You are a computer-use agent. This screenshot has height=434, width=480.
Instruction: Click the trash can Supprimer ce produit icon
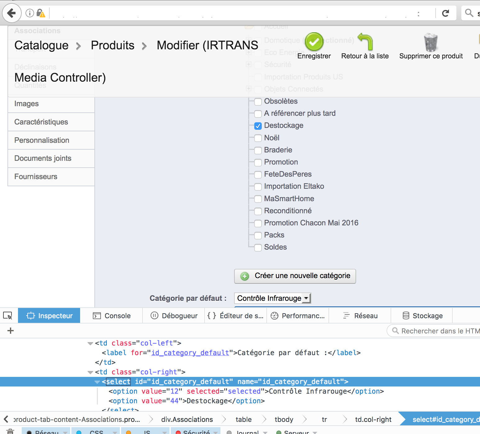[x=431, y=43]
